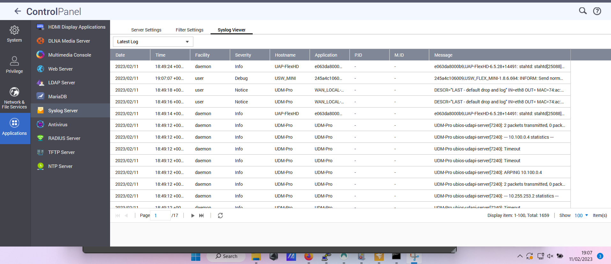Click the Hostname column header

coord(285,55)
